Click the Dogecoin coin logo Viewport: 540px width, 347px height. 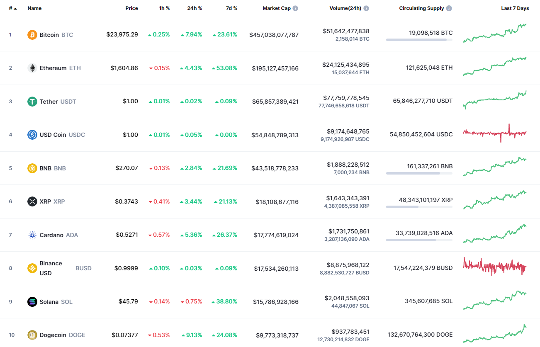tap(32, 335)
